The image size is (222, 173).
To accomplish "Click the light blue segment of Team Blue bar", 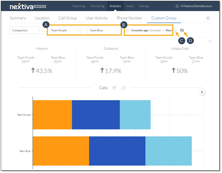I will coord(169,151).
